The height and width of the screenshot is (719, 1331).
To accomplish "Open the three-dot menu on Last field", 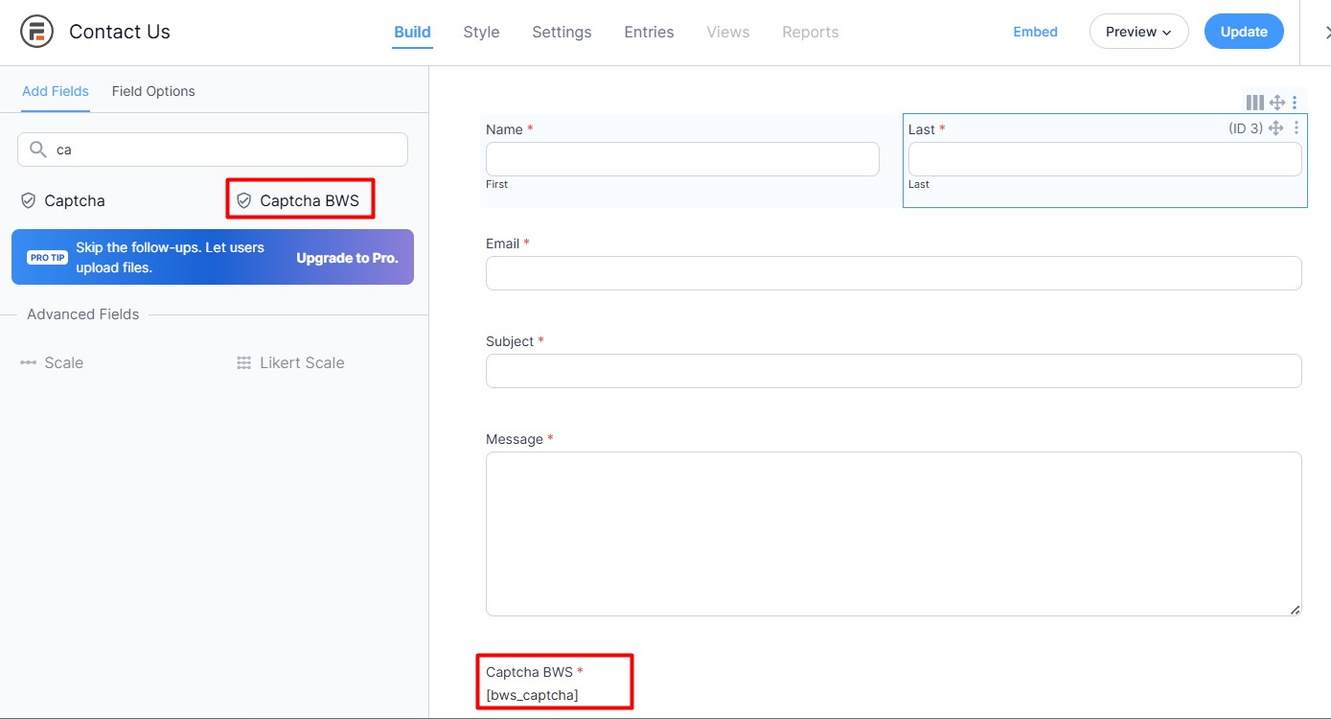I will click(x=1297, y=127).
